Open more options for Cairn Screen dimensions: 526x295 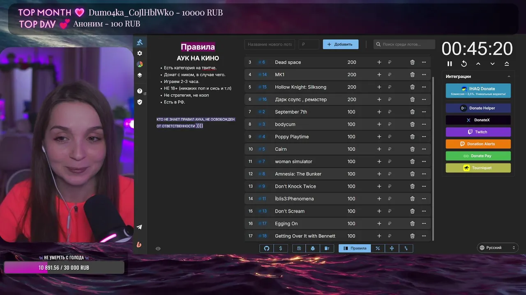click(x=424, y=149)
